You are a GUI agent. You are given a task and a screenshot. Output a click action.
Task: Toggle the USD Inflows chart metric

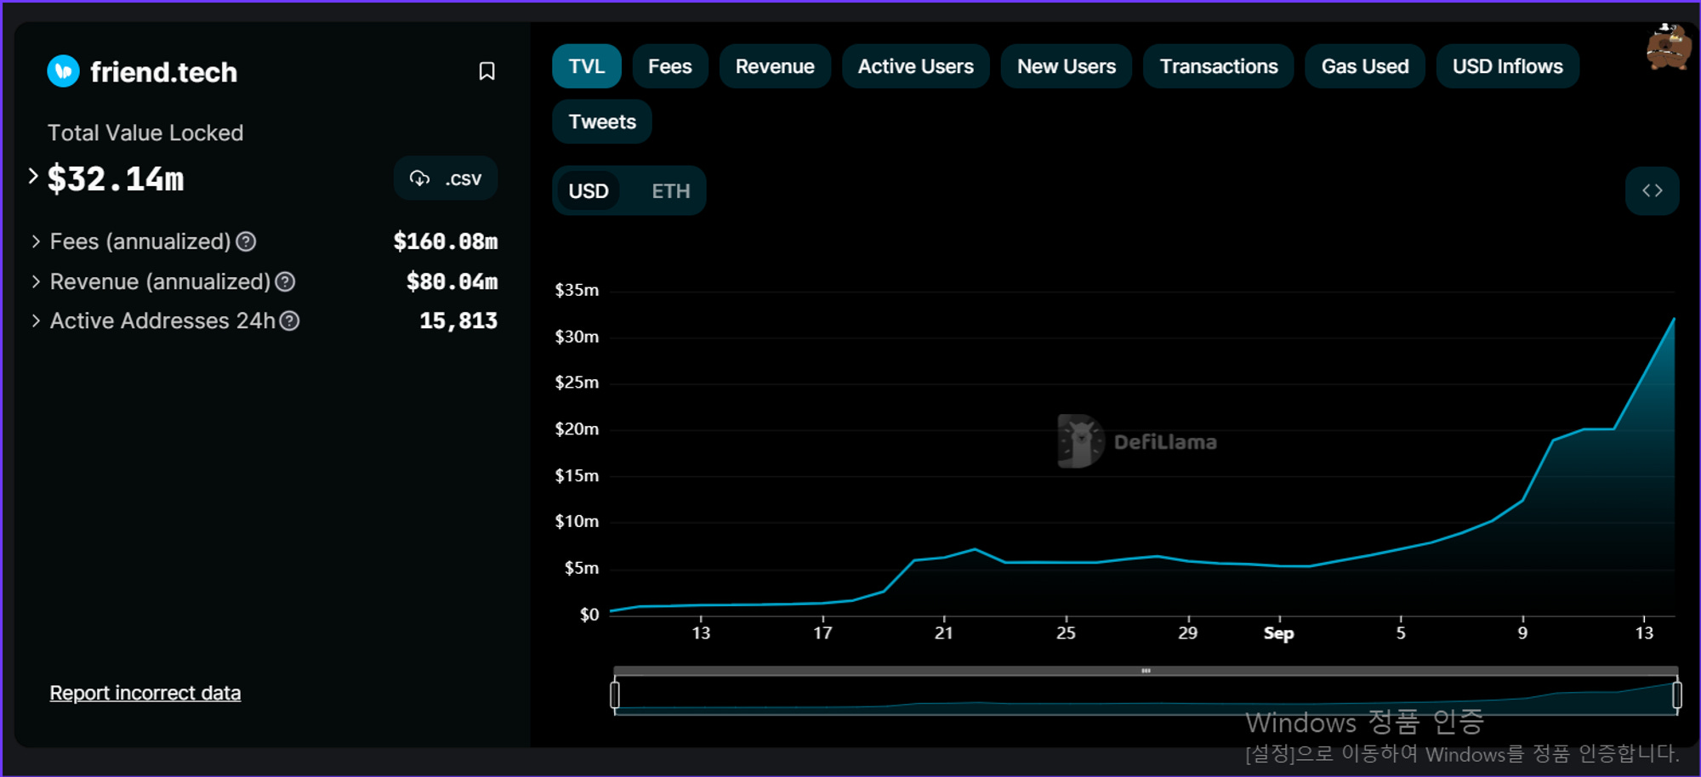click(x=1508, y=66)
